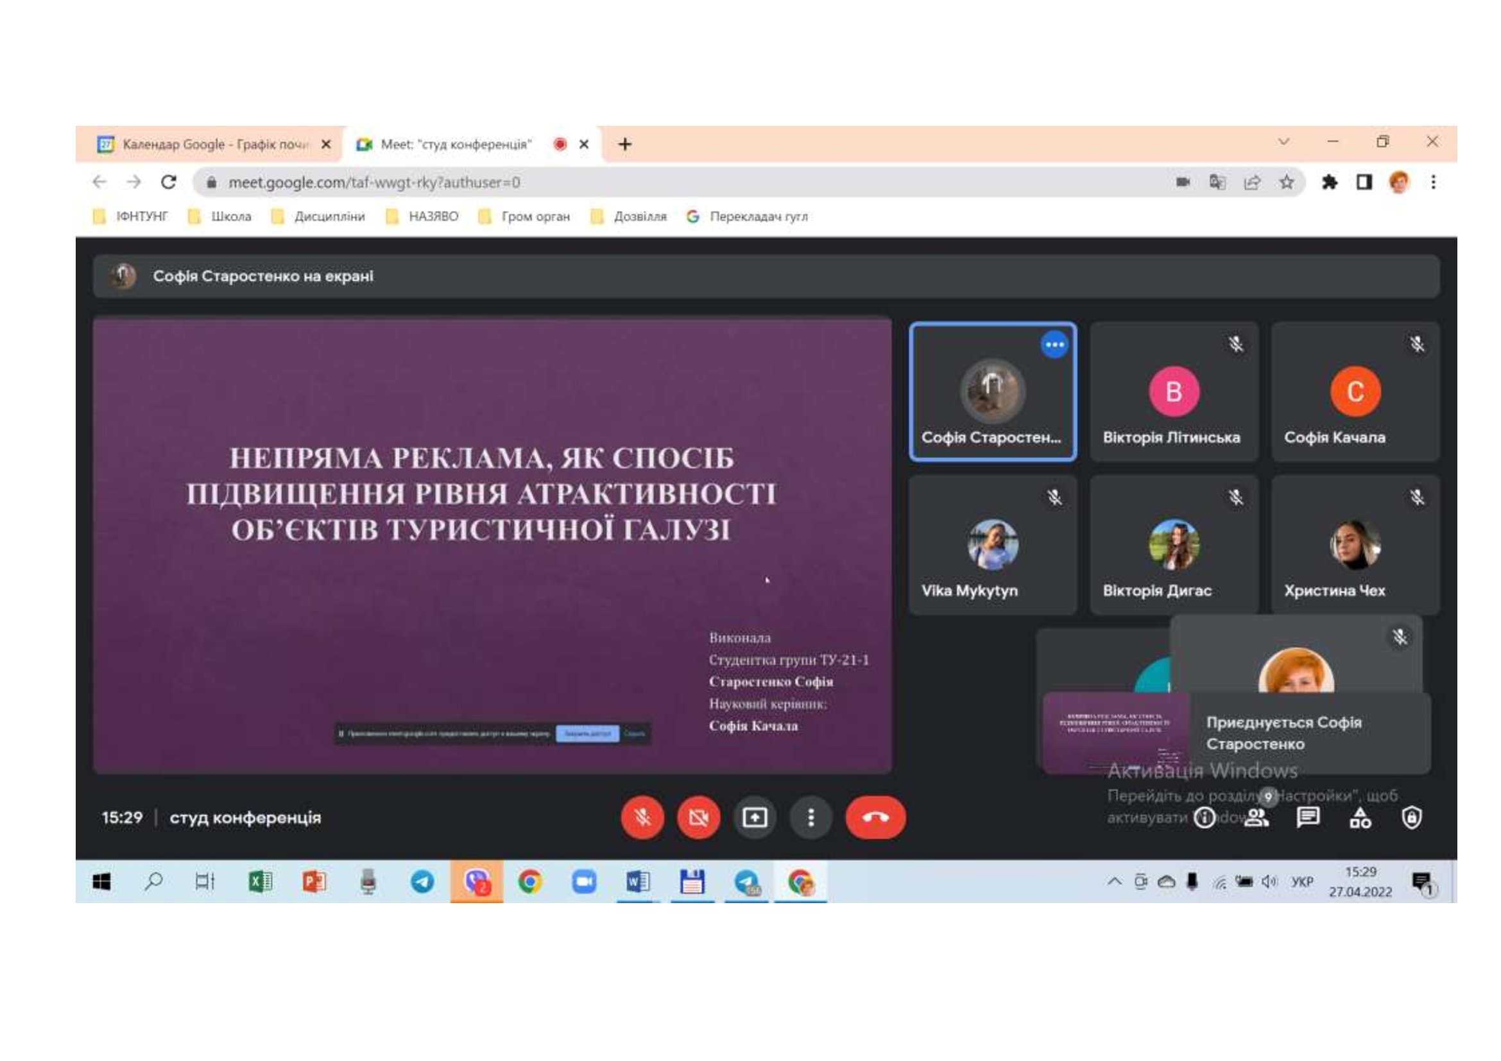Screen dimensions: 1501x1061
Task: Toggle the muted microphone button
Action: (642, 817)
